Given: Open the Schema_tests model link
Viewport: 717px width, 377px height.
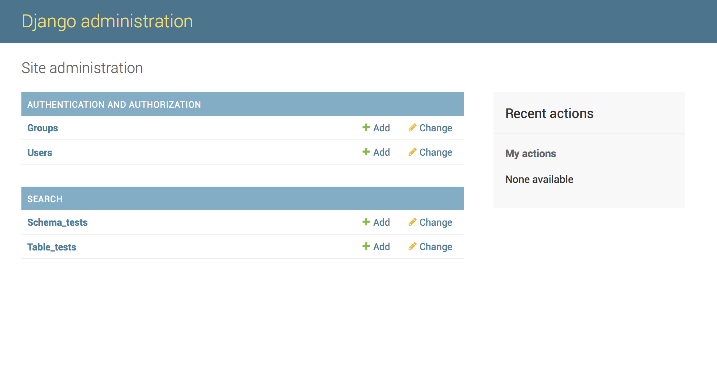Looking at the screenshot, I should coord(57,222).
